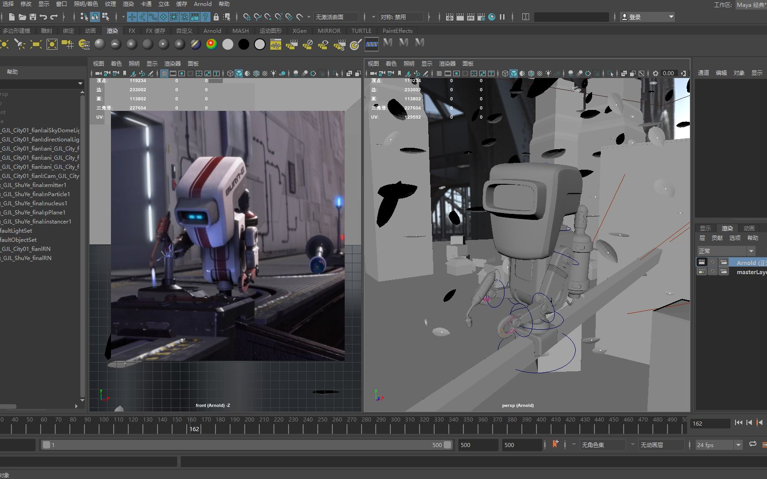Screen dimensions: 767x479
Task: Click the yellow audio waveform window shelf icon
Action: 276,44
